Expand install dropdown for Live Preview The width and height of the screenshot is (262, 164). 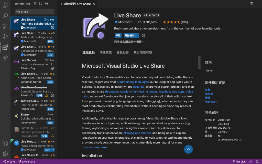click(x=53, y=150)
